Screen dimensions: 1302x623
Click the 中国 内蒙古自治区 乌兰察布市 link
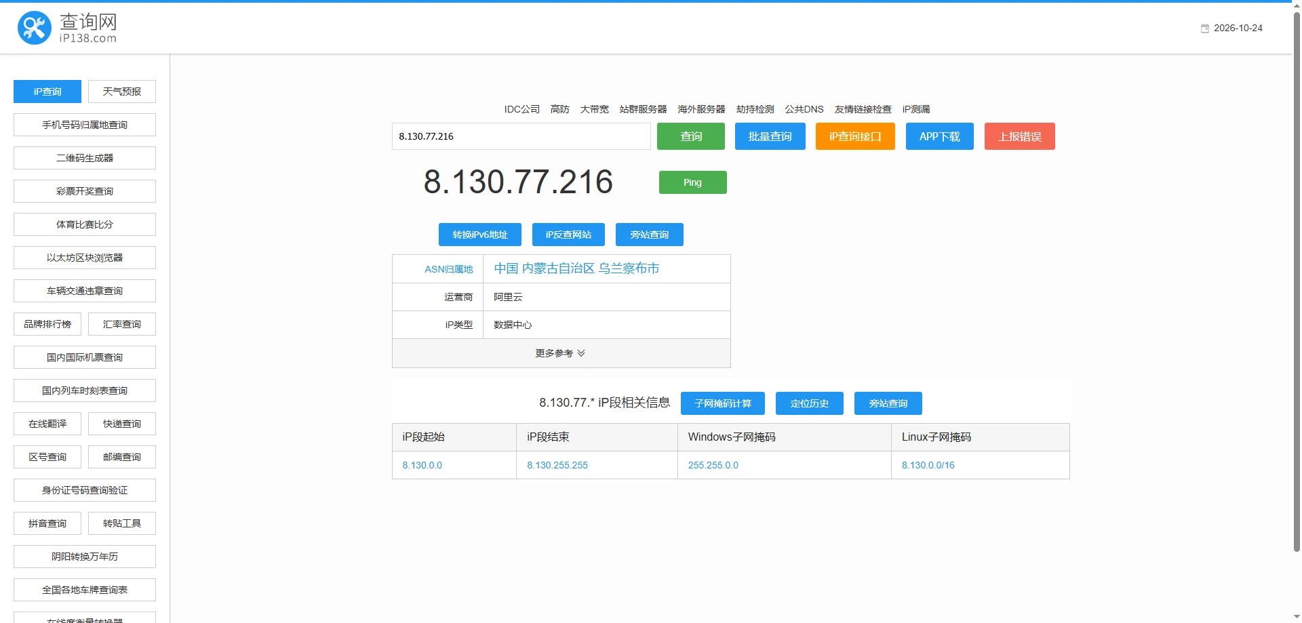pos(576,268)
